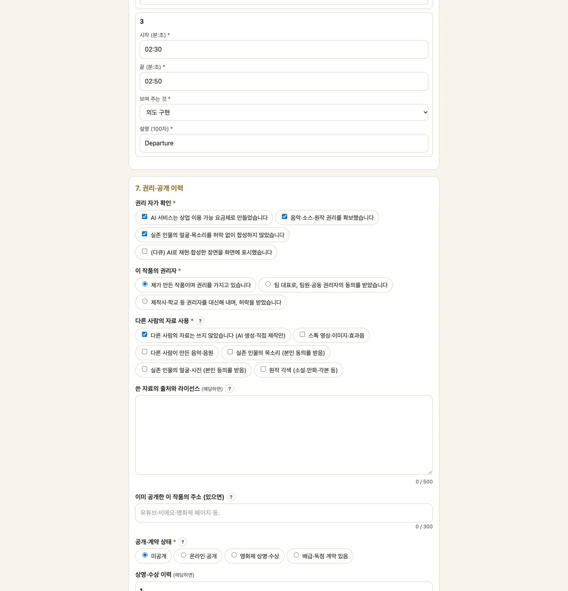Check 원작 각색 (소설·만화·각본 등)
Viewport: 568px width, 591px height.
pyautogui.click(x=263, y=369)
